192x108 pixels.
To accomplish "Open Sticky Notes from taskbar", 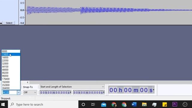I will (x=165, y=104).
